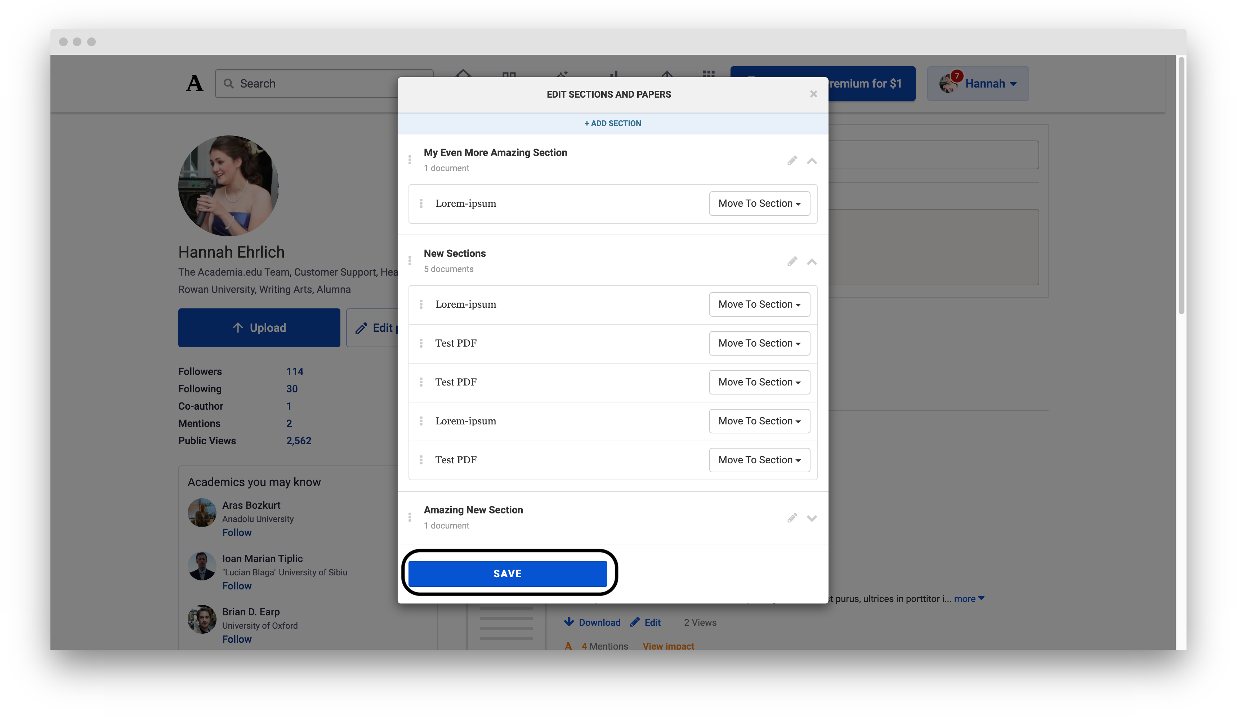
Task: Open Public Views 2,562
Action: pos(299,441)
